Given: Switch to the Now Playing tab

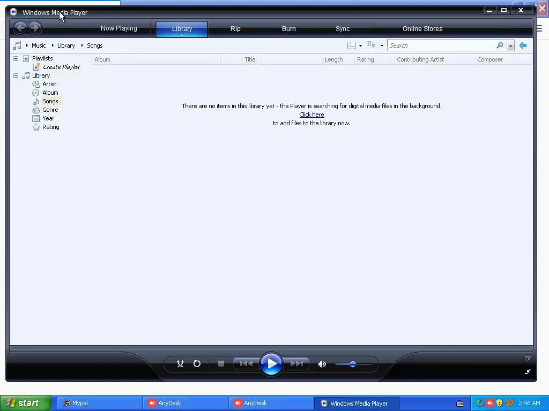Looking at the screenshot, I should point(119,28).
